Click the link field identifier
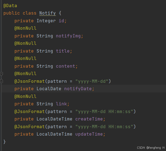The height and width of the screenshot is (151, 166). pyautogui.click(x=61, y=104)
